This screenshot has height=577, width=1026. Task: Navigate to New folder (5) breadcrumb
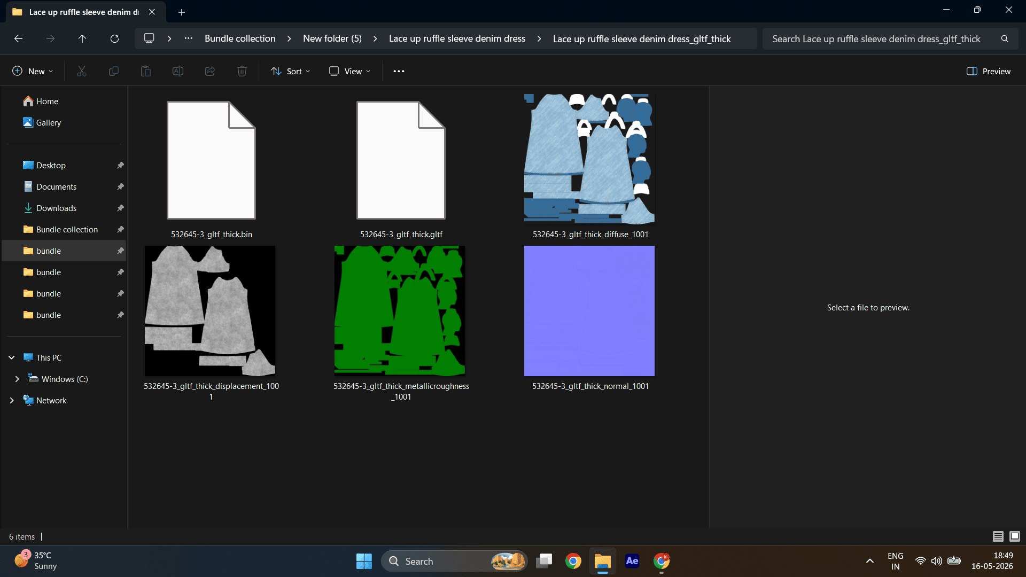pyautogui.click(x=332, y=38)
